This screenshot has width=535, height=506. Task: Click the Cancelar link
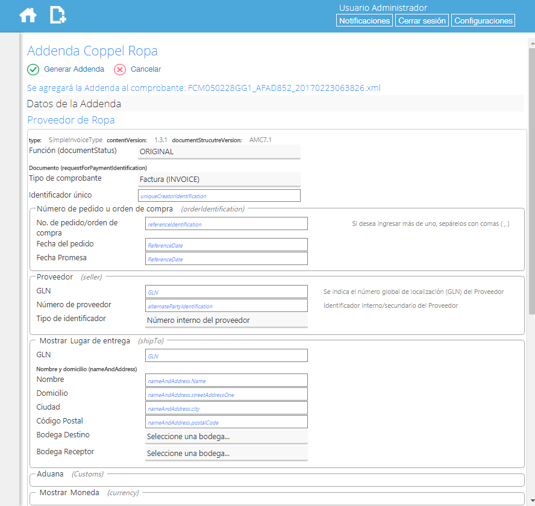tap(146, 69)
